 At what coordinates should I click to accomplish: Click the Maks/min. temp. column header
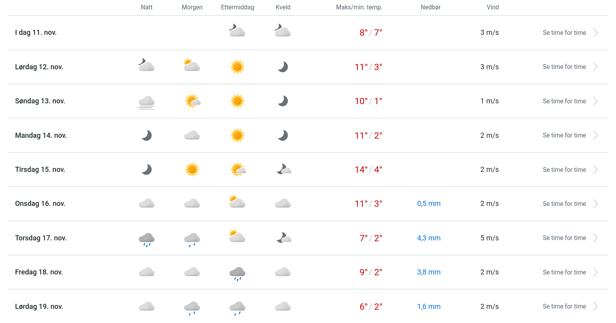point(359,7)
